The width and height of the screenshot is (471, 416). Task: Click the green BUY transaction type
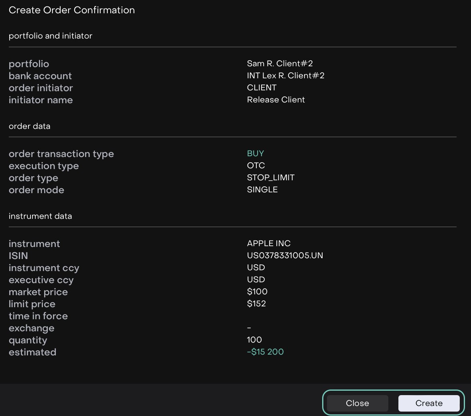click(255, 153)
